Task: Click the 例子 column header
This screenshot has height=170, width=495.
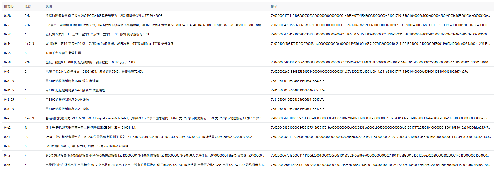Action: coord(274,6)
